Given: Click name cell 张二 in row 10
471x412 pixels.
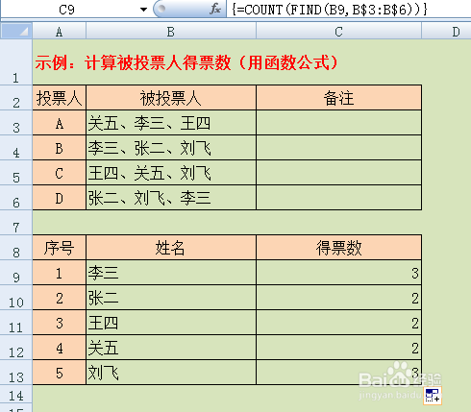Looking at the screenshot, I should (171, 298).
